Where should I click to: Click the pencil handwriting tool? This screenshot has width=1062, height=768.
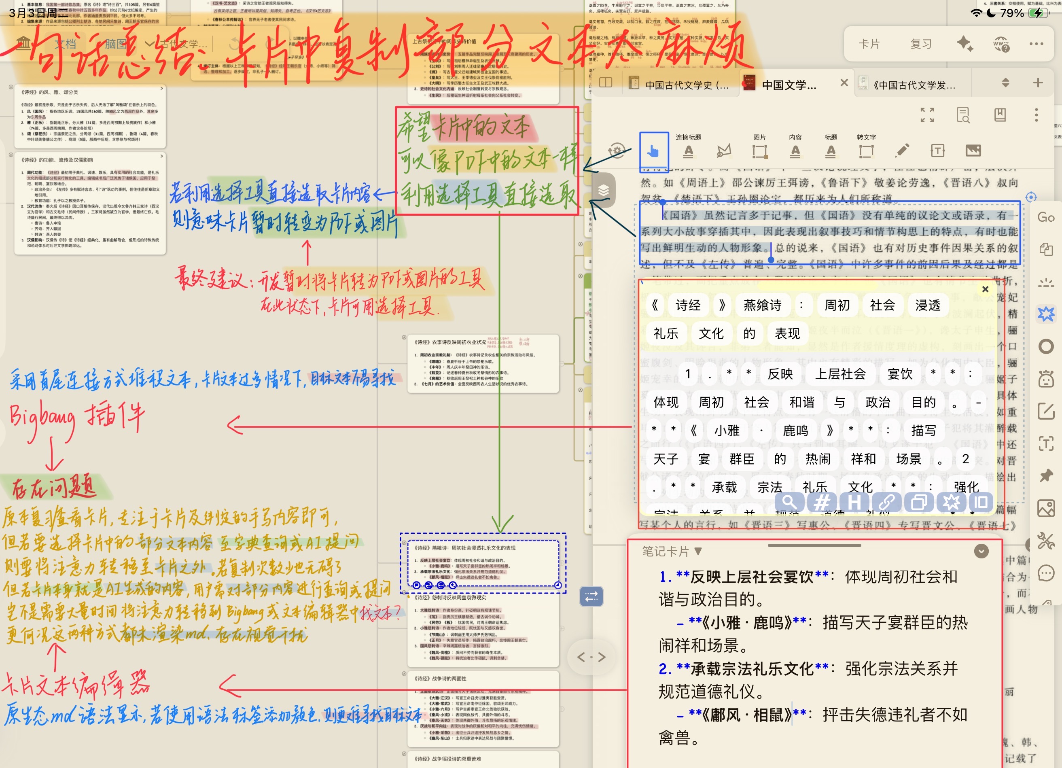[901, 150]
